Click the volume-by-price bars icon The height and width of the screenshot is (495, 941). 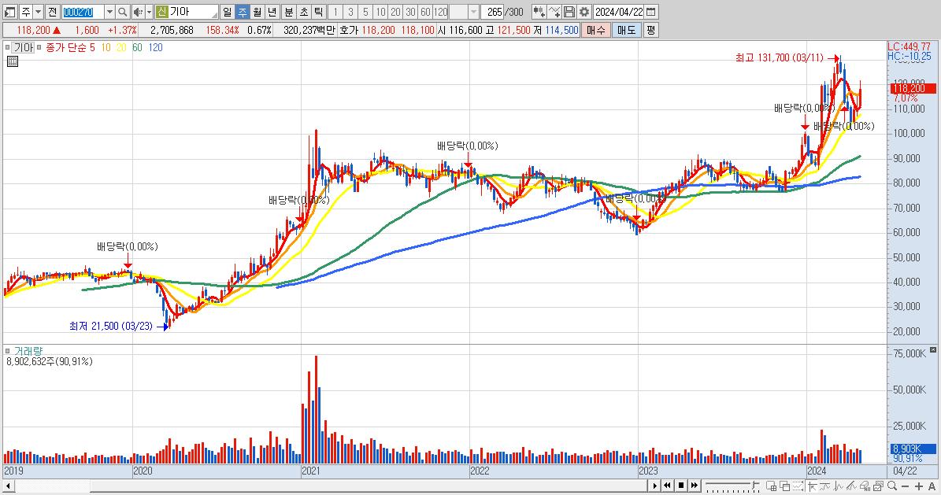(x=865, y=486)
